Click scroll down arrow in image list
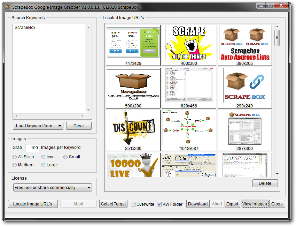This screenshot has height=226, width=296. pyautogui.click(x=277, y=174)
